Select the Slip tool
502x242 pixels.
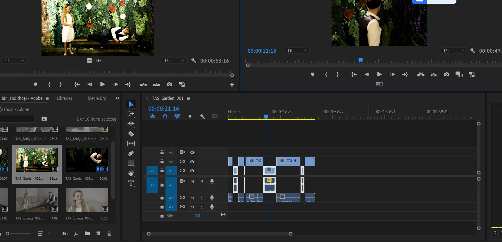(131, 143)
